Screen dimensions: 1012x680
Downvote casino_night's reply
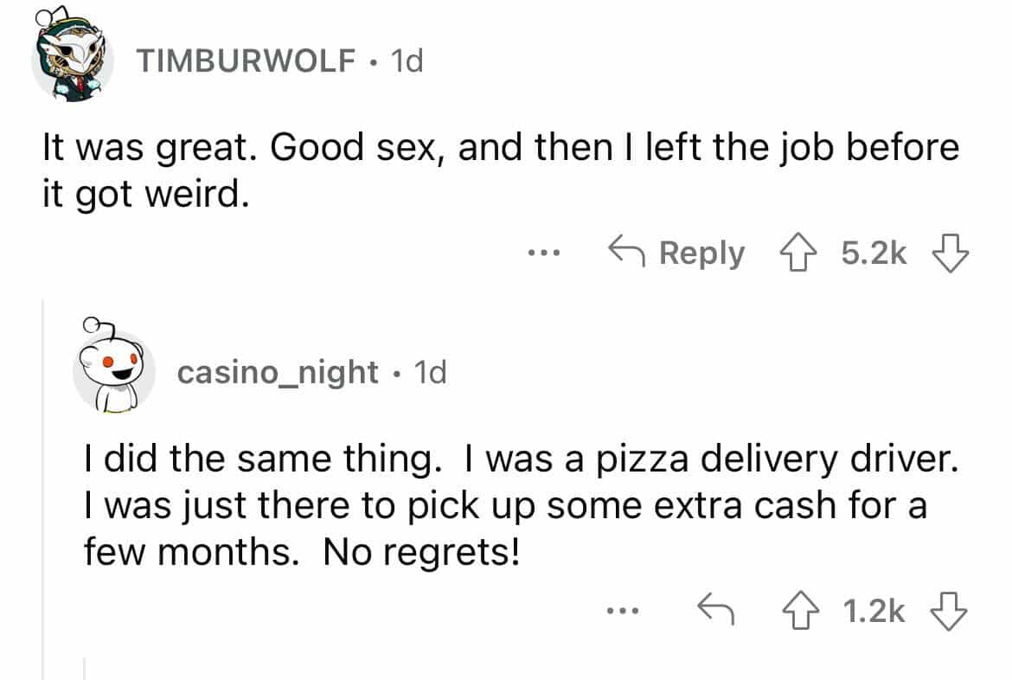pos(949,613)
